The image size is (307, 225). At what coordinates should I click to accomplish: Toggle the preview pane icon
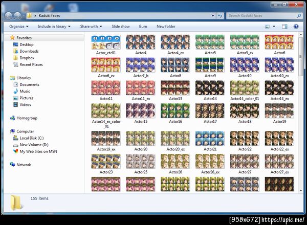pyautogui.click(x=284, y=27)
